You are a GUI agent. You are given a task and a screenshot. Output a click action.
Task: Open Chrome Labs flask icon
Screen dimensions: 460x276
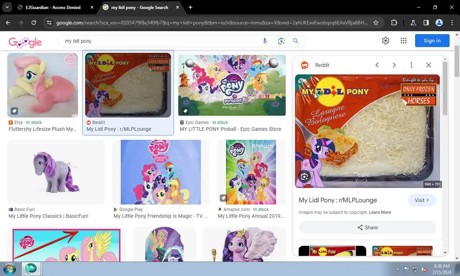[413, 23]
